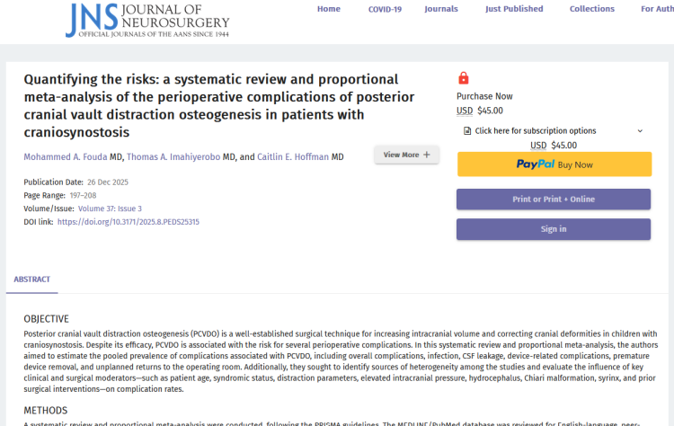Image resolution: width=674 pixels, height=426 pixels.
Task: Go to Just Published
Action: [x=514, y=9]
